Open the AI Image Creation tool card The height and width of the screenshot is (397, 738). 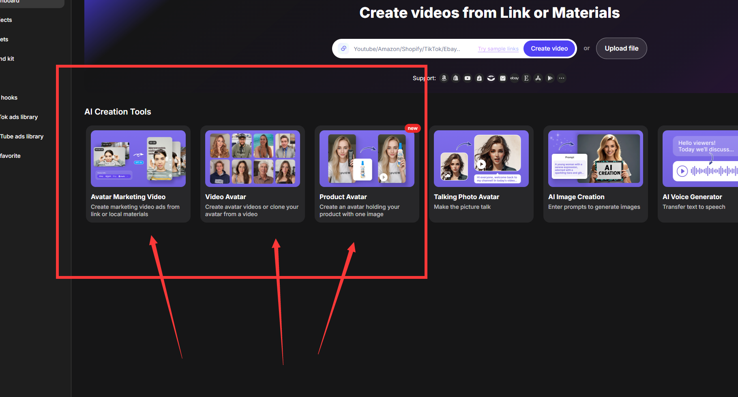595,174
